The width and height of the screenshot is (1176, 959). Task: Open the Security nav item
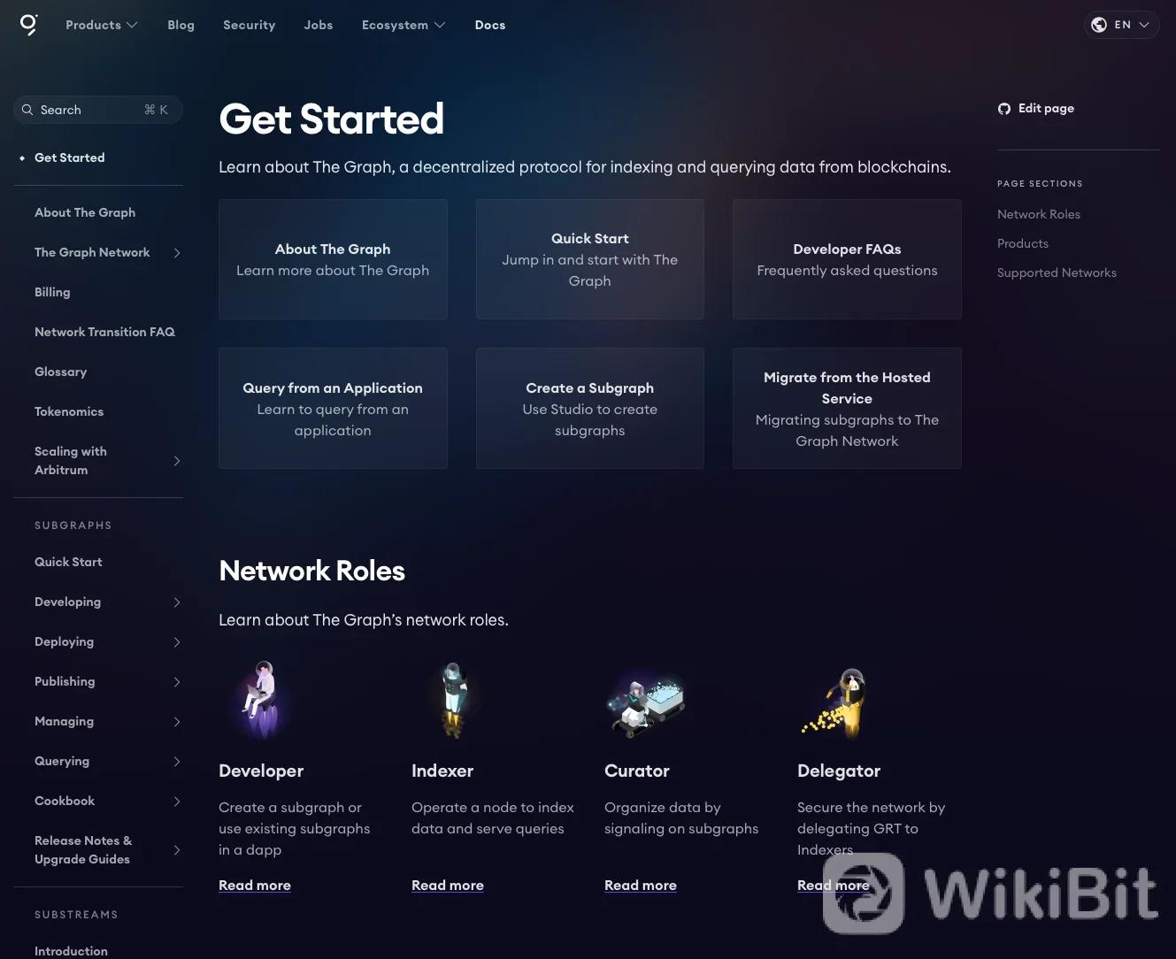[x=250, y=25]
